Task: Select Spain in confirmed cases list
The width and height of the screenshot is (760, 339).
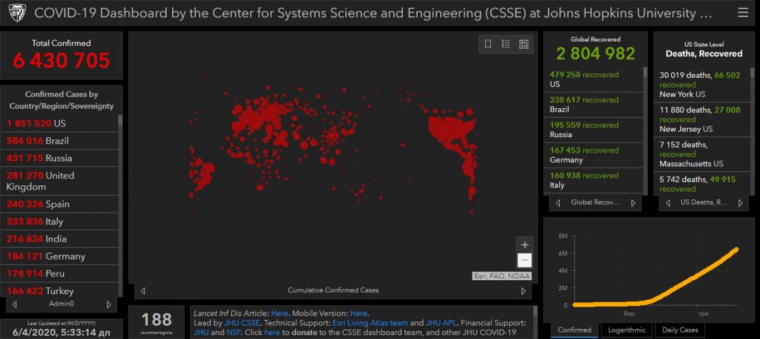Action: (x=60, y=204)
